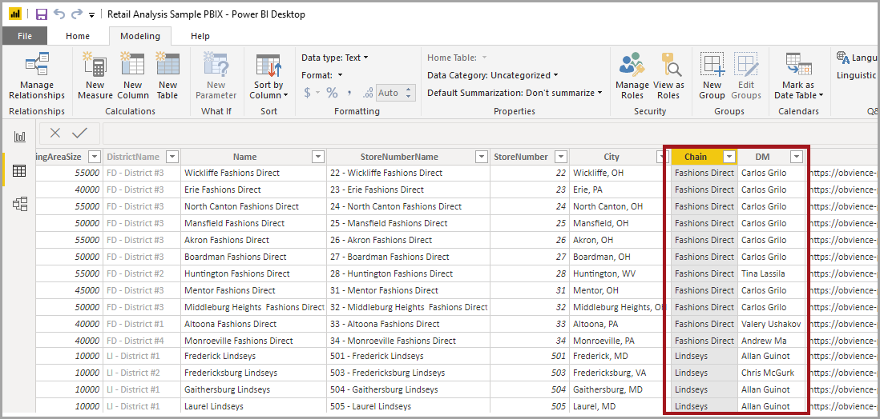Open the Model view in sidebar
The image size is (880, 419).
19,204
